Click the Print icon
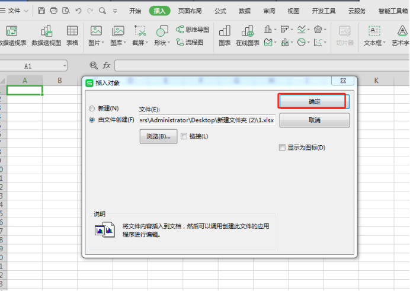Screen dimensions: 410x291 (x=54, y=11)
